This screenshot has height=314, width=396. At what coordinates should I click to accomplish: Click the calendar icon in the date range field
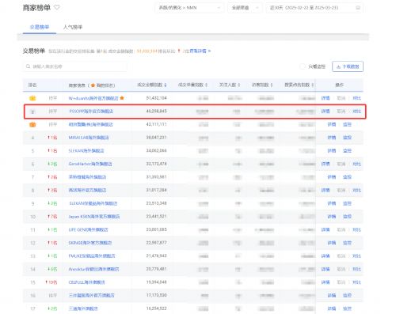click(x=358, y=8)
